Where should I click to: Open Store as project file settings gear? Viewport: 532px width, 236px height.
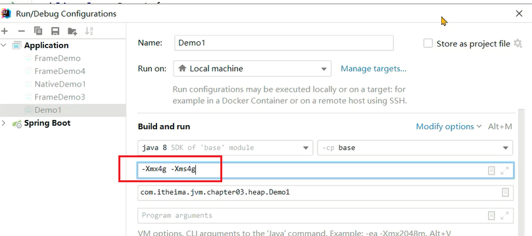pos(518,43)
